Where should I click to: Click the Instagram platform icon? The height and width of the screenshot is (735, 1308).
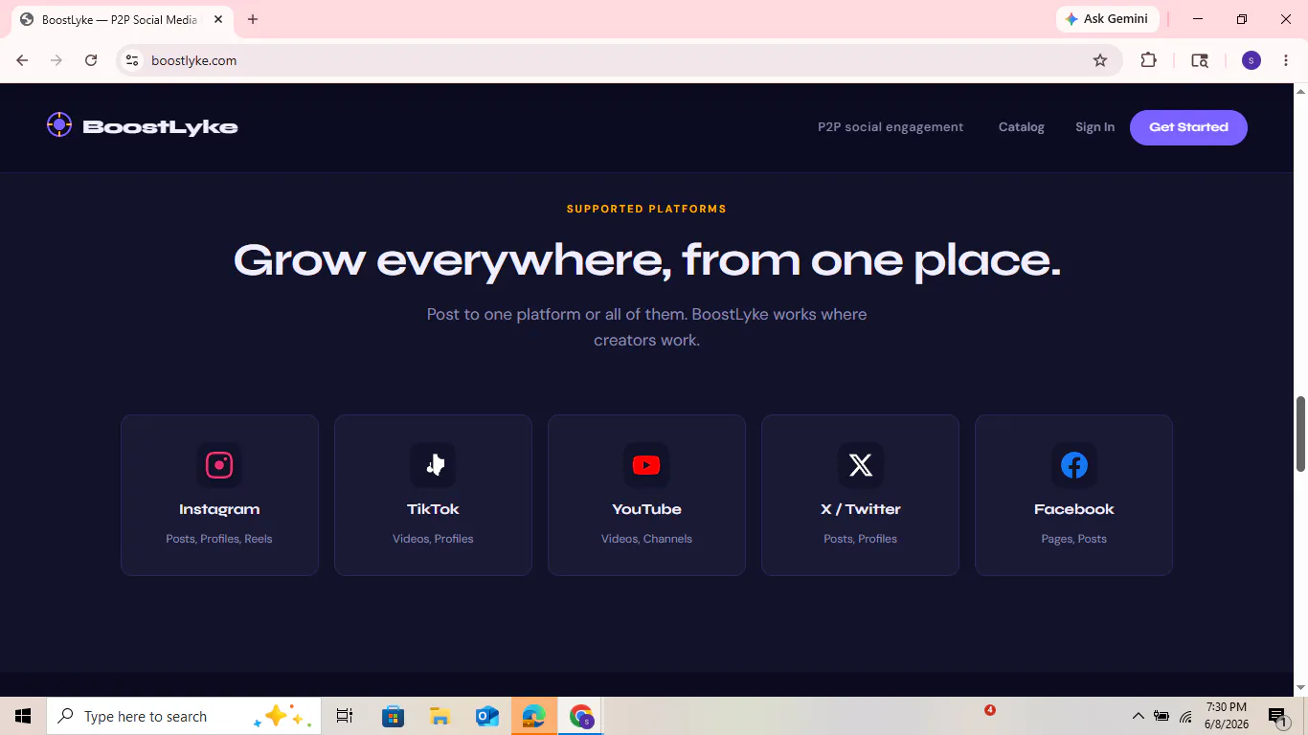point(219,465)
